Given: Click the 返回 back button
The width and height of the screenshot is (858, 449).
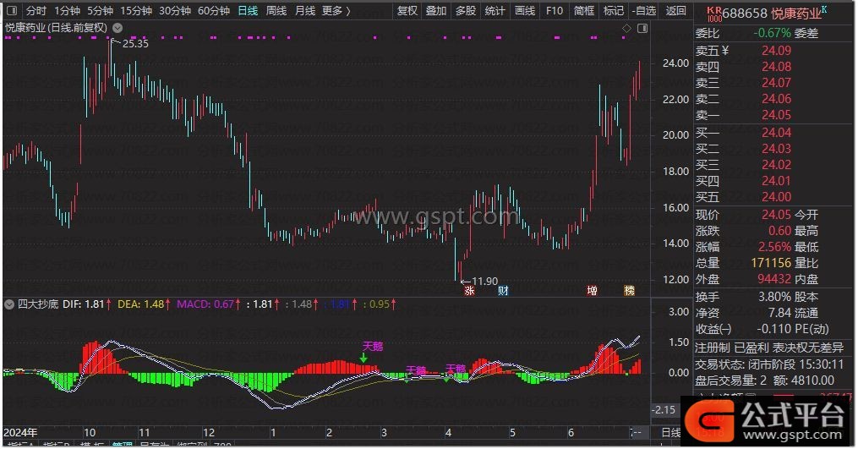Looking at the screenshot, I should 675,10.
